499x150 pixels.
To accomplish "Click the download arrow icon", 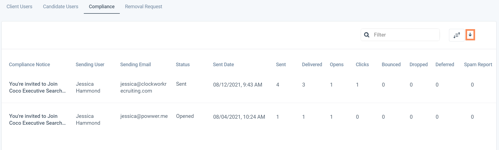I will [470, 35].
